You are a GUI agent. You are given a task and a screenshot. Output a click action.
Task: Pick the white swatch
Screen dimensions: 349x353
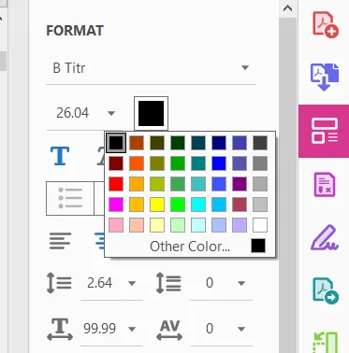coord(260,225)
